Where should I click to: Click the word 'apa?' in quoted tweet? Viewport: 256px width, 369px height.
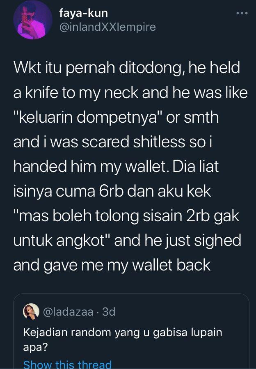[35, 347]
